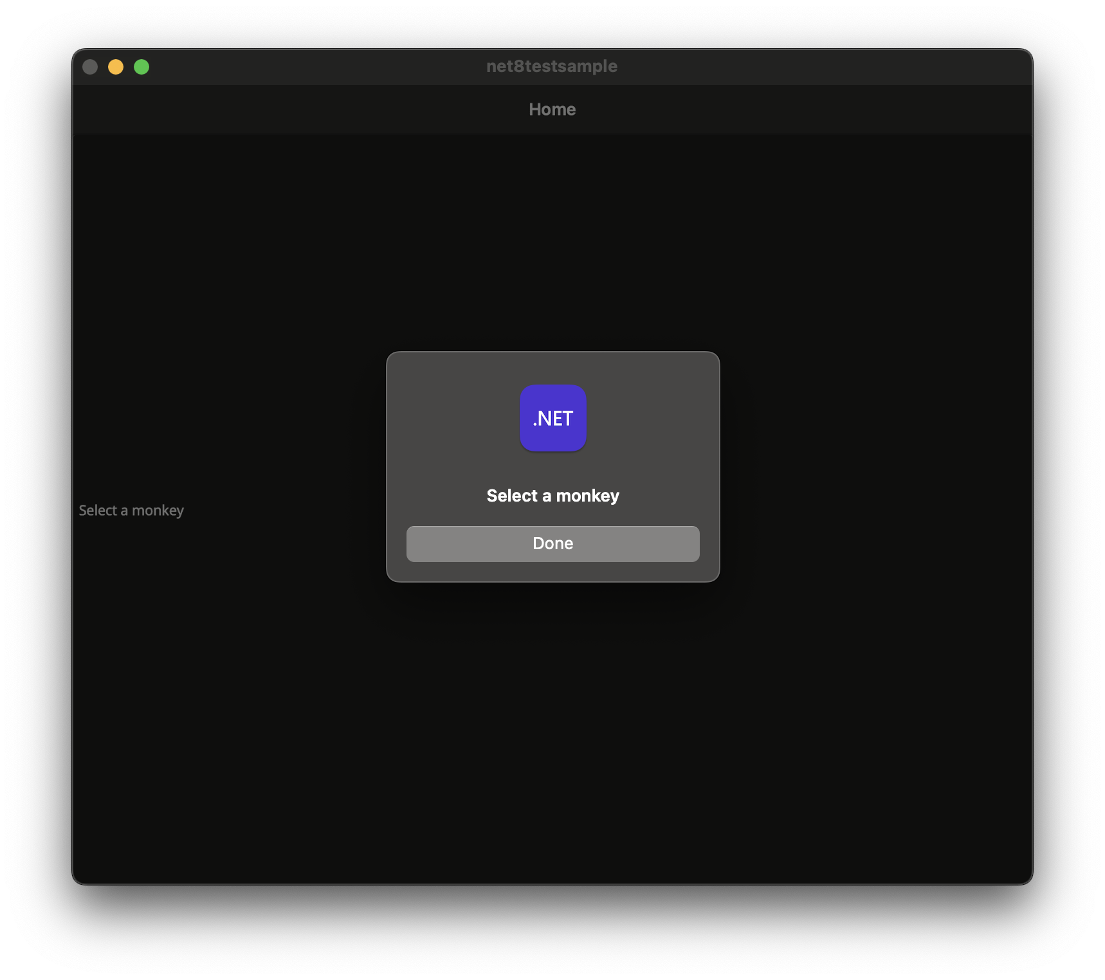Click the yellow minimize icon
1105x980 pixels.
click(x=116, y=66)
